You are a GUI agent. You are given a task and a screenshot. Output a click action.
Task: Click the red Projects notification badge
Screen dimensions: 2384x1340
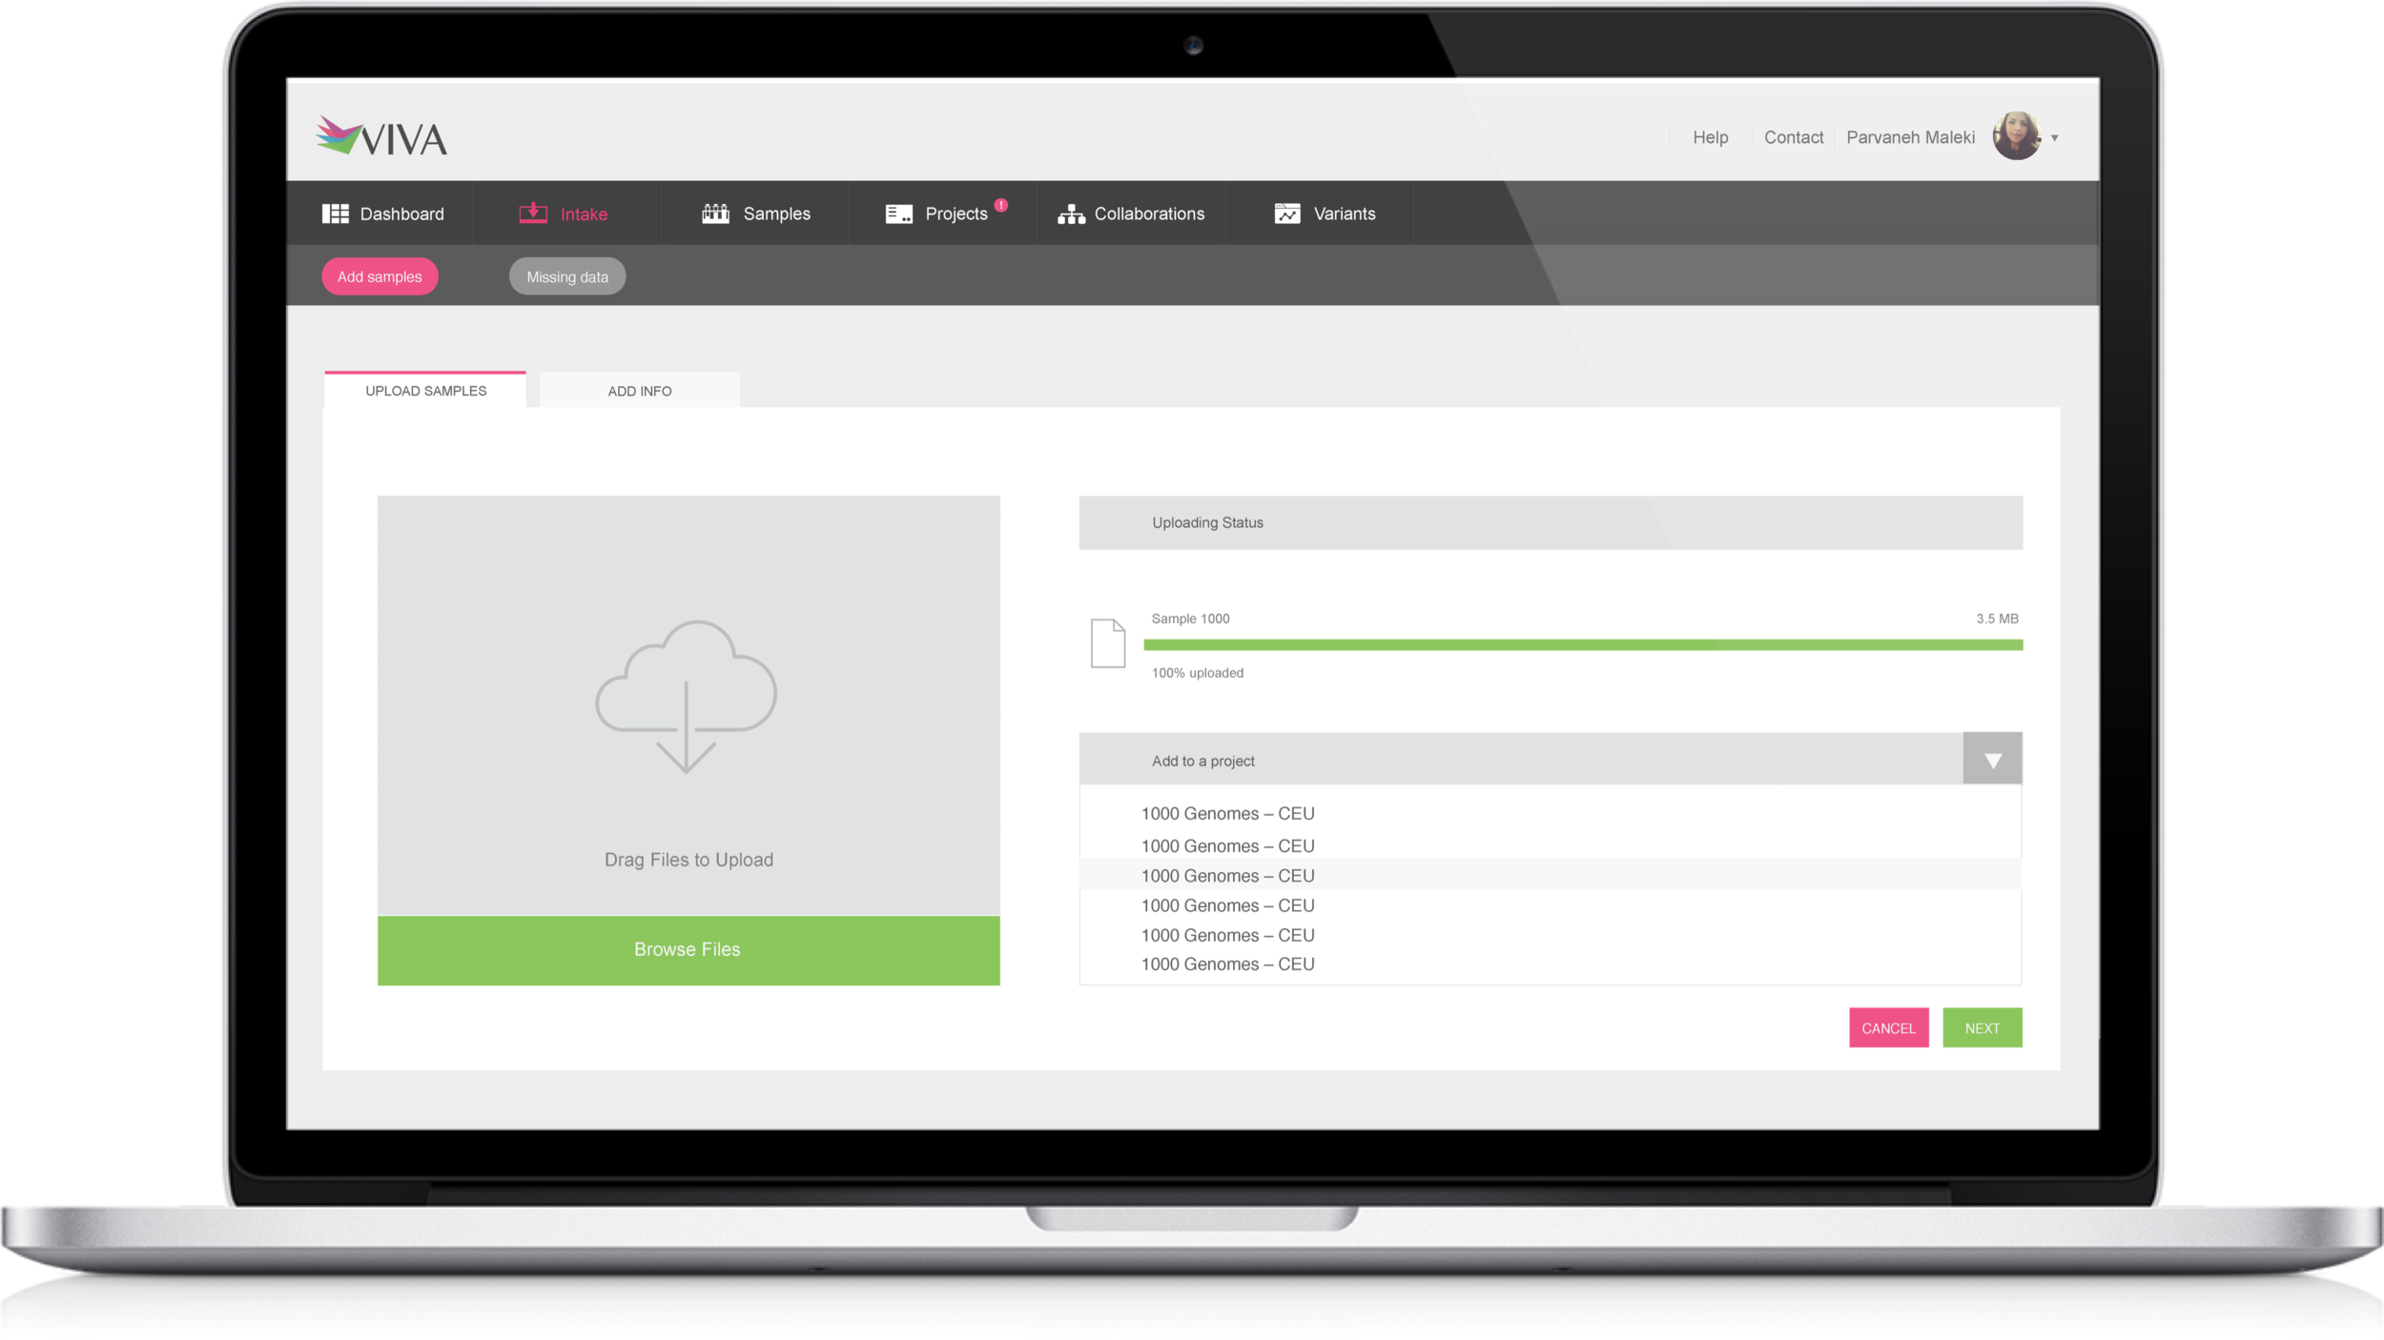click(x=1001, y=205)
